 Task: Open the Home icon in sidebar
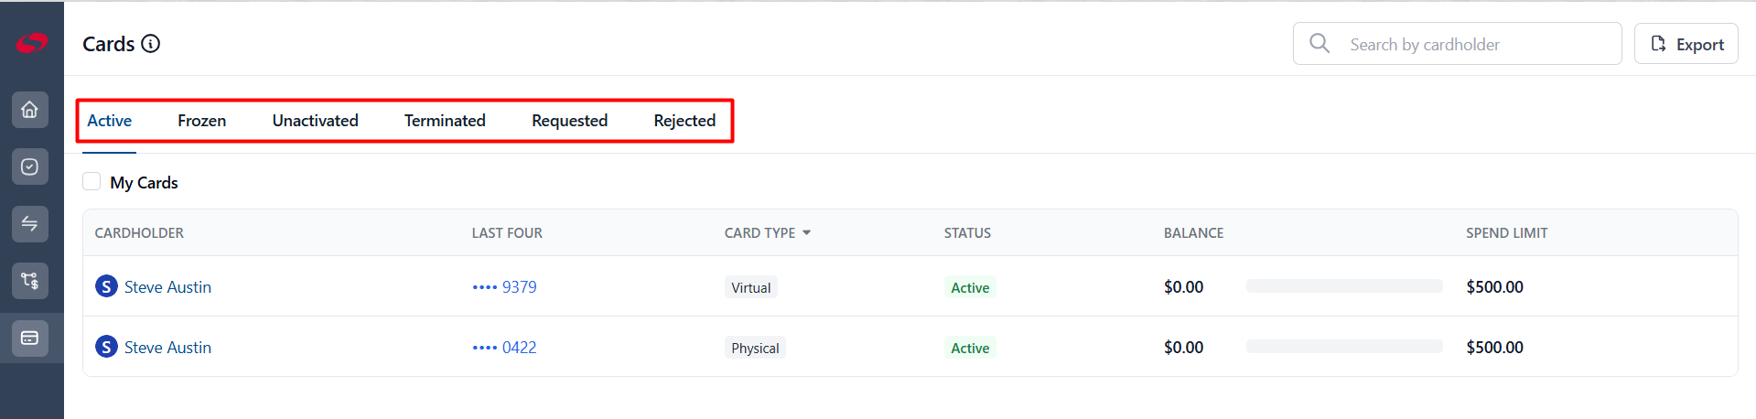pos(30,110)
